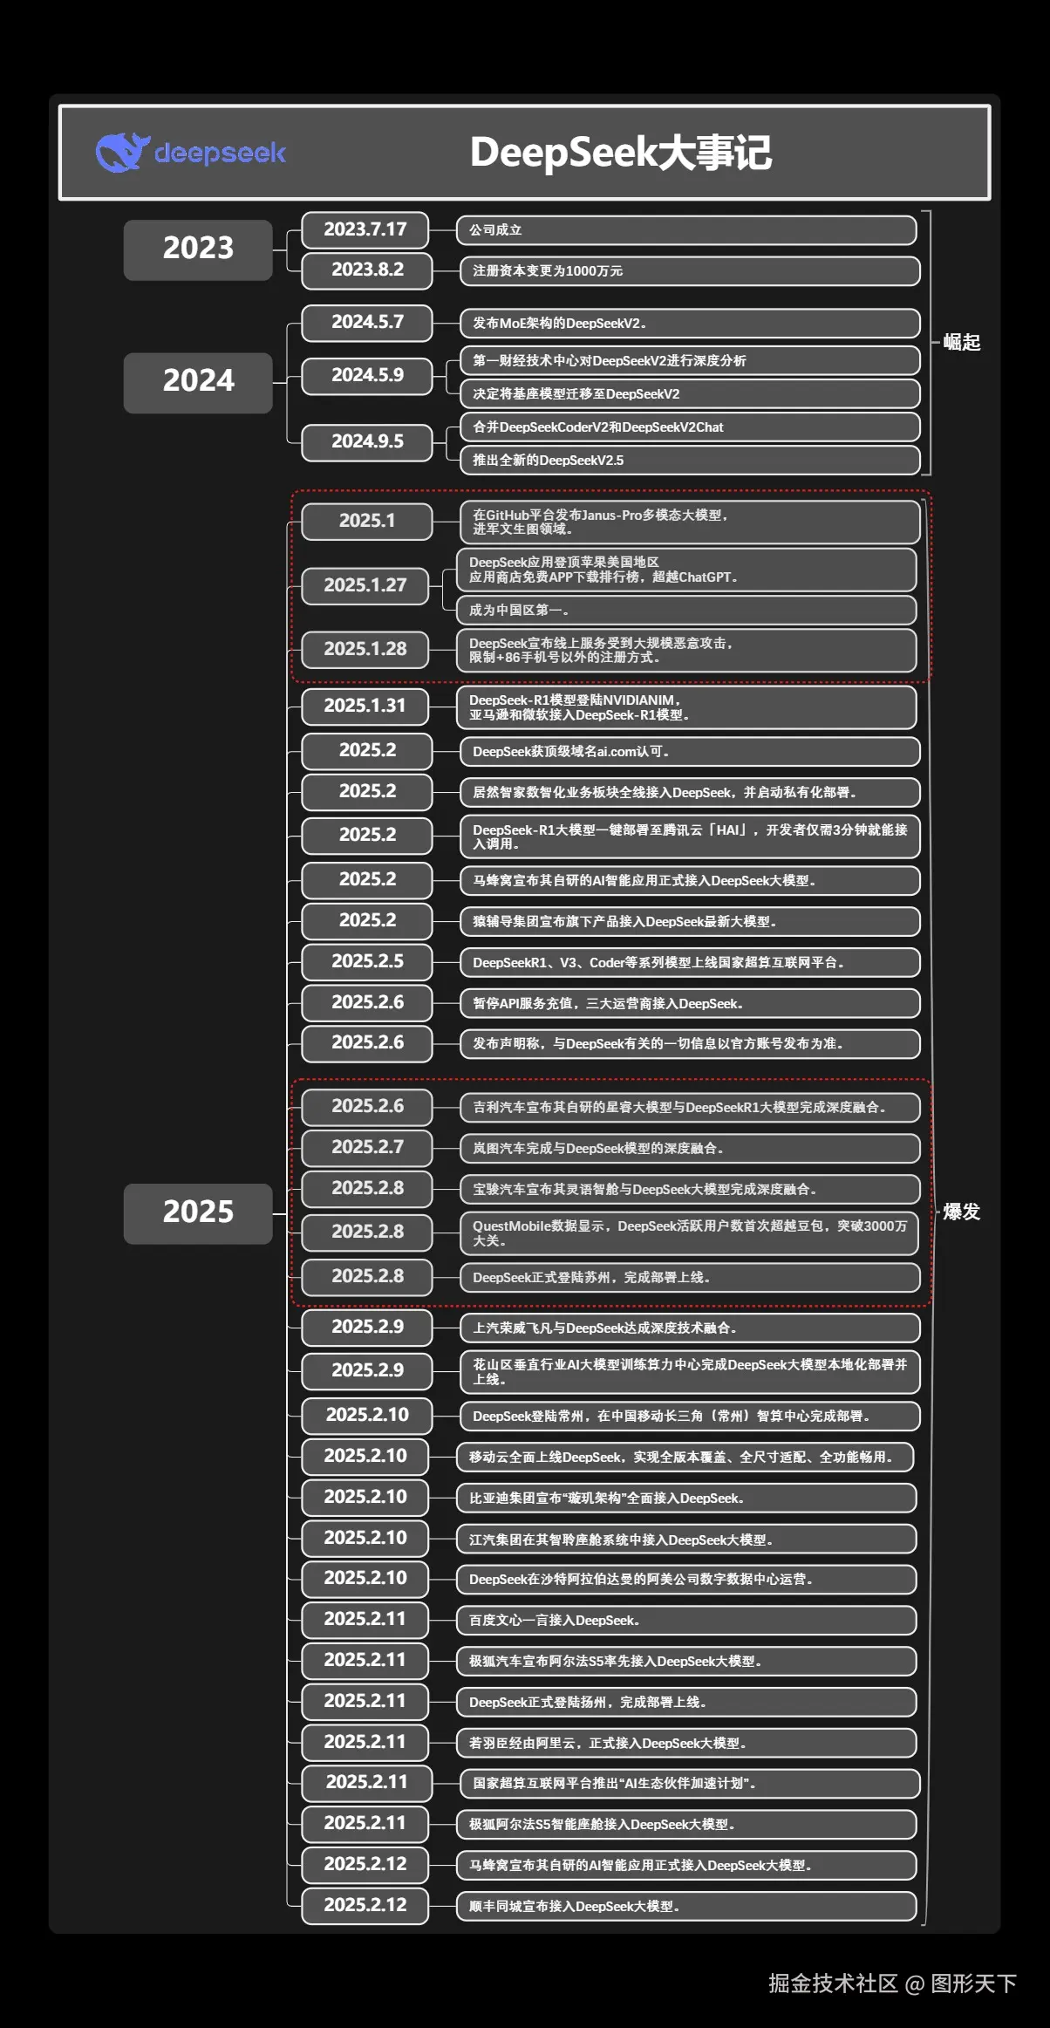Click the 花山区 AI大模型 event box
Screen dimensions: 1050x2028
point(690,1372)
